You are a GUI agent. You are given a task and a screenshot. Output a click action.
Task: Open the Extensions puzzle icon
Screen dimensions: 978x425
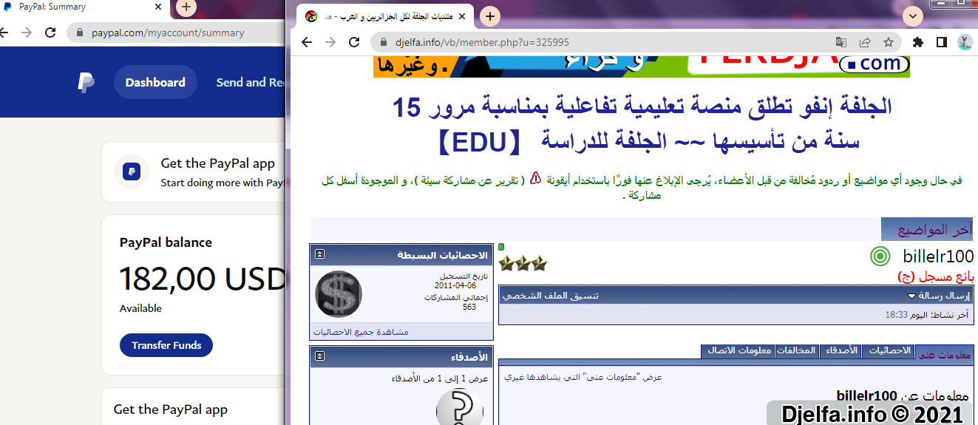pyautogui.click(x=918, y=42)
